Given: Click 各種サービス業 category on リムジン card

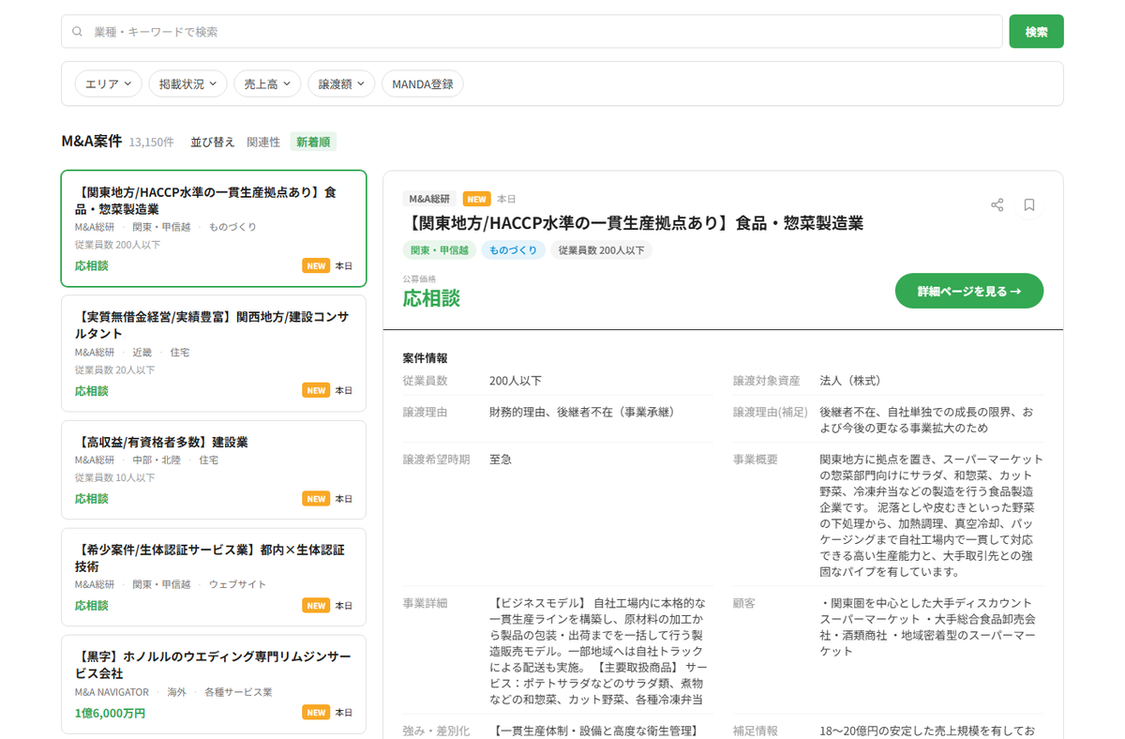Looking at the screenshot, I should point(238,692).
